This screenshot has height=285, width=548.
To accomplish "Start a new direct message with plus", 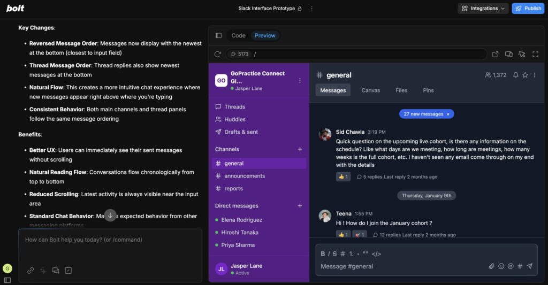I will pyautogui.click(x=300, y=206).
